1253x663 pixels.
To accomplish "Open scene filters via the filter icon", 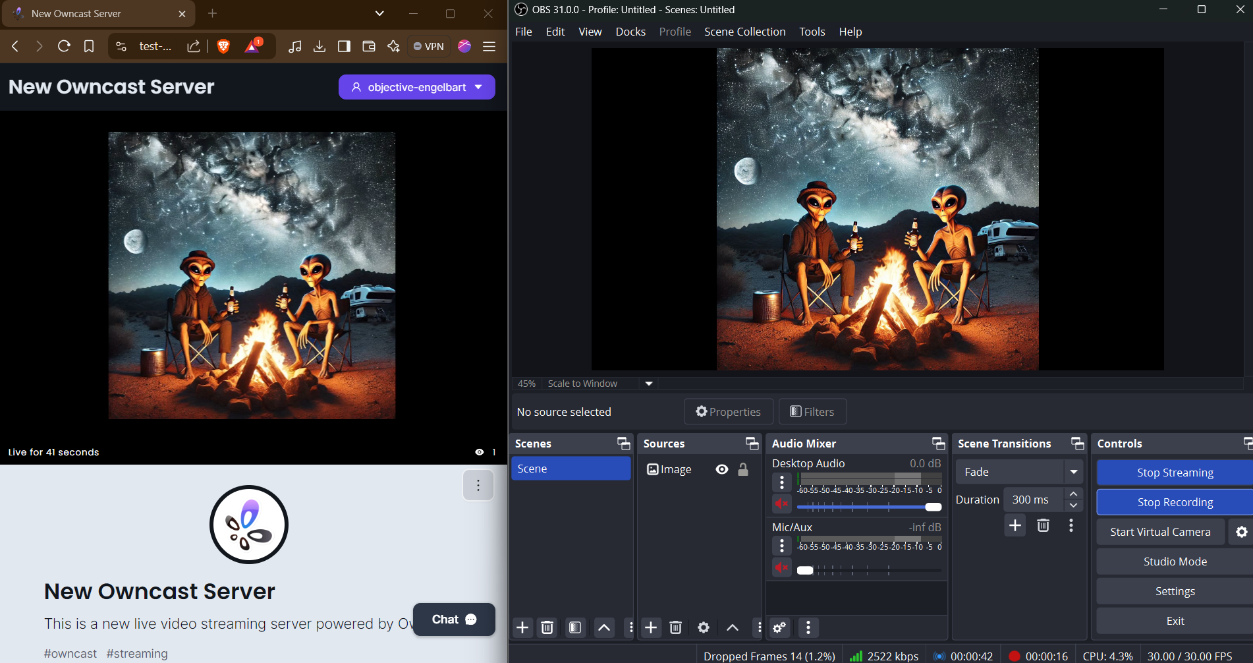I will coord(575,627).
